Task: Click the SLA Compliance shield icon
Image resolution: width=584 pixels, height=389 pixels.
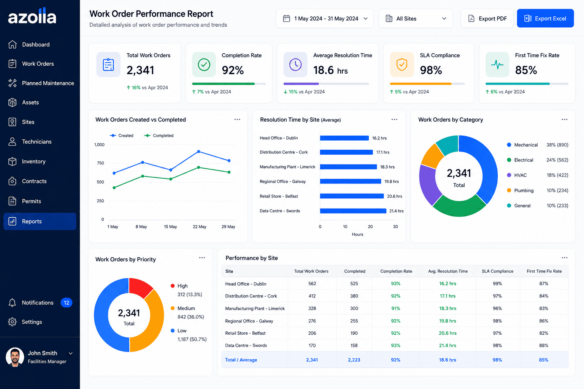Action: 402,65
